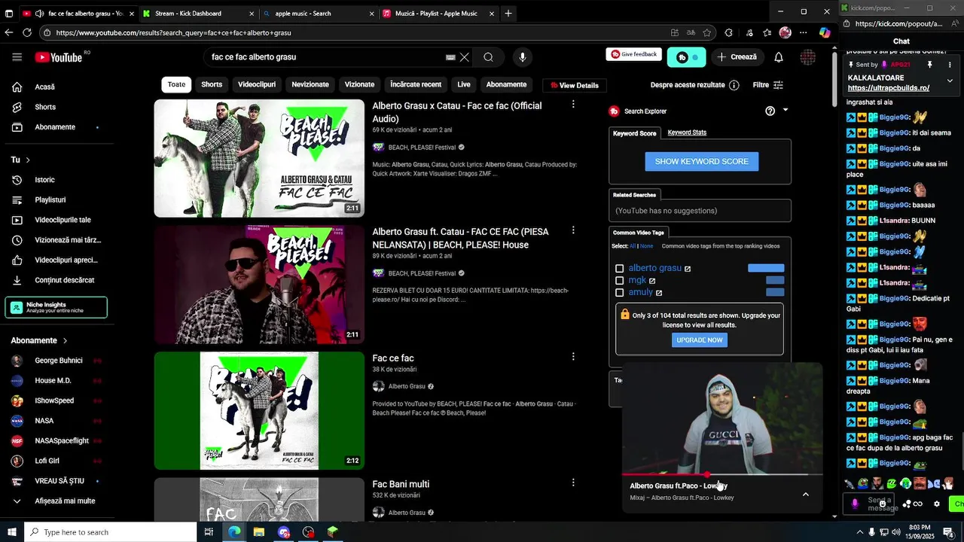Open File Explorer from taskbar
This screenshot has width=964, height=542.
[x=259, y=532]
